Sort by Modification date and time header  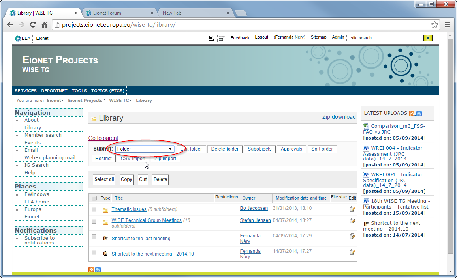(x=301, y=198)
